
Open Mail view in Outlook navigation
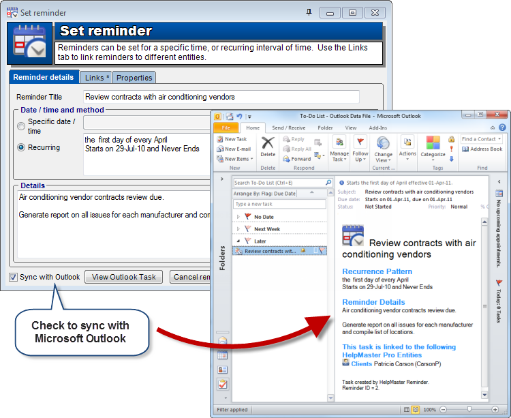223,340
